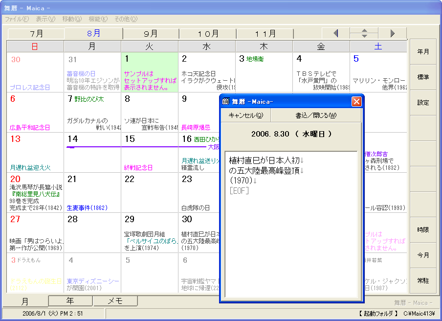Click inside the memo text area
The image size is (442, 321).
[291, 224]
